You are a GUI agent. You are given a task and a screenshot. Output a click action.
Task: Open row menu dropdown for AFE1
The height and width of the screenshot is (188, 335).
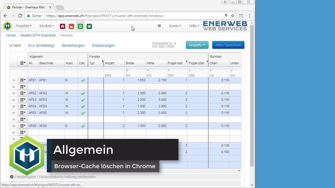[23, 80]
